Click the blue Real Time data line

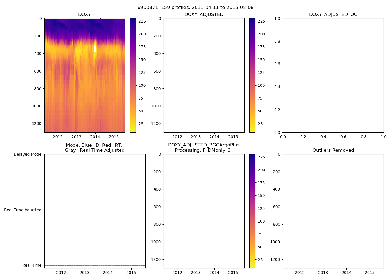point(95,265)
